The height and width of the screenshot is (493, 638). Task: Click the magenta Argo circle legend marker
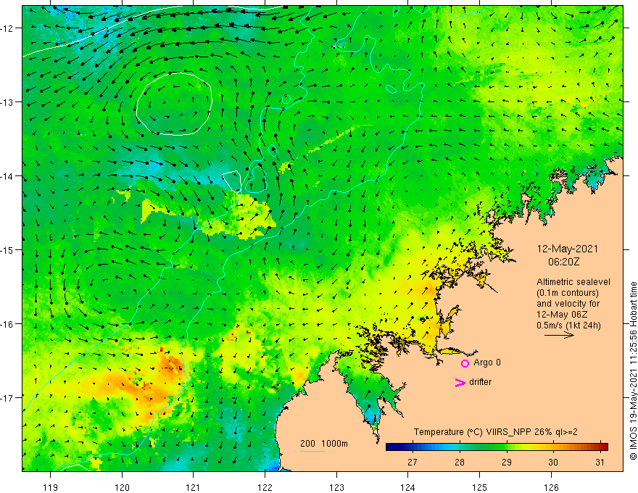(465, 363)
